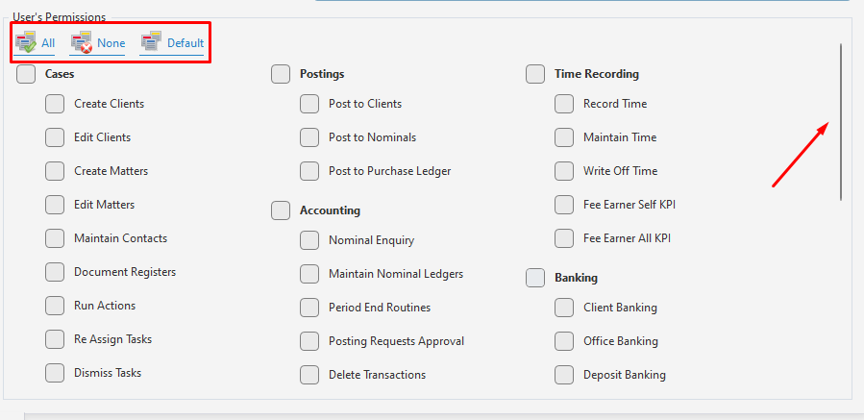Click the Default permissions icon

151,42
